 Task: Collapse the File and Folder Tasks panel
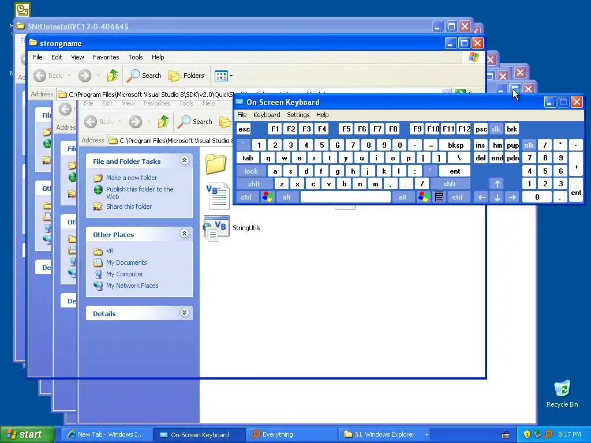(x=184, y=160)
